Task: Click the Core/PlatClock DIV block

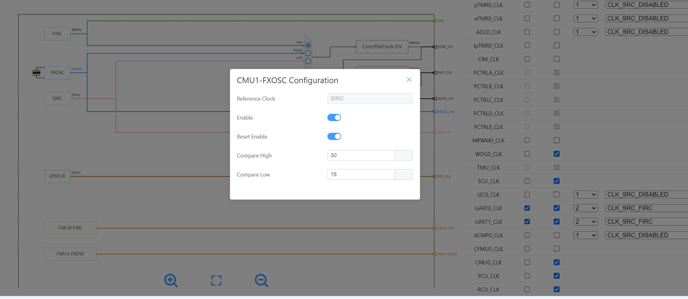Action: [x=382, y=47]
